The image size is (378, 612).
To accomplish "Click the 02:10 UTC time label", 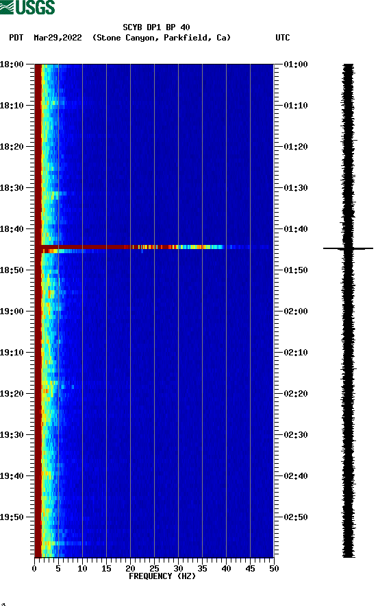I will pyautogui.click(x=296, y=353).
